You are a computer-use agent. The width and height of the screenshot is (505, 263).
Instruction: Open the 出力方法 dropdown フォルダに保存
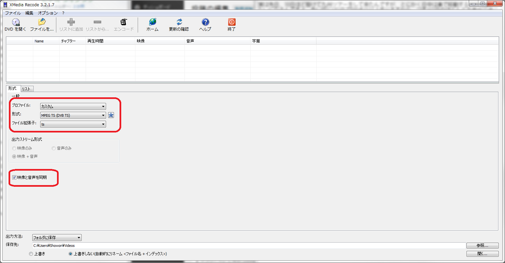57,237
